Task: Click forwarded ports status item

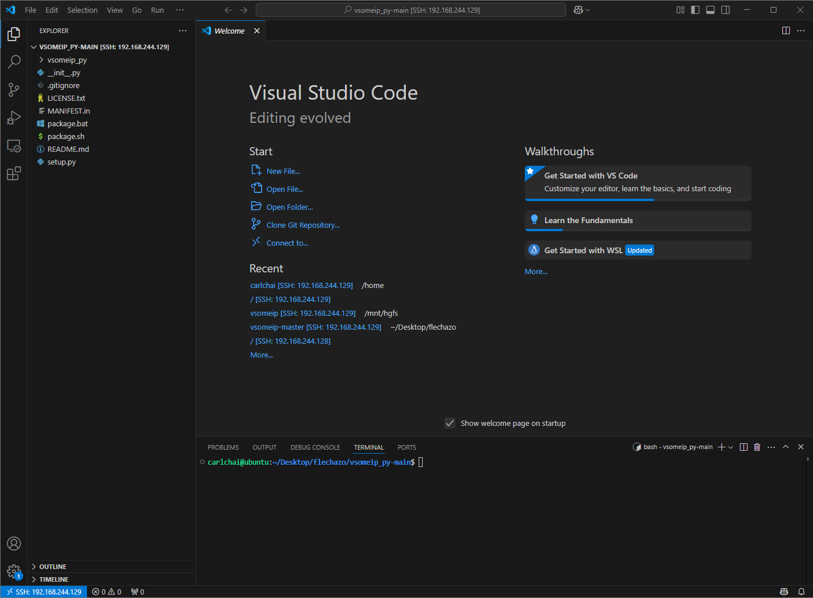Action: [137, 592]
